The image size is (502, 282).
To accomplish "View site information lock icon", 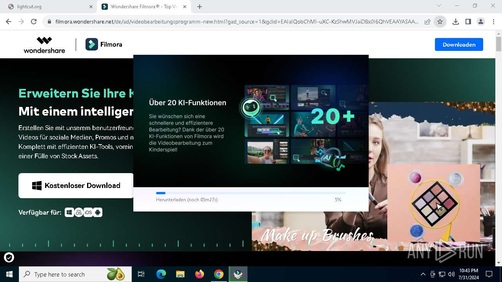I will click(x=49, y=22).
